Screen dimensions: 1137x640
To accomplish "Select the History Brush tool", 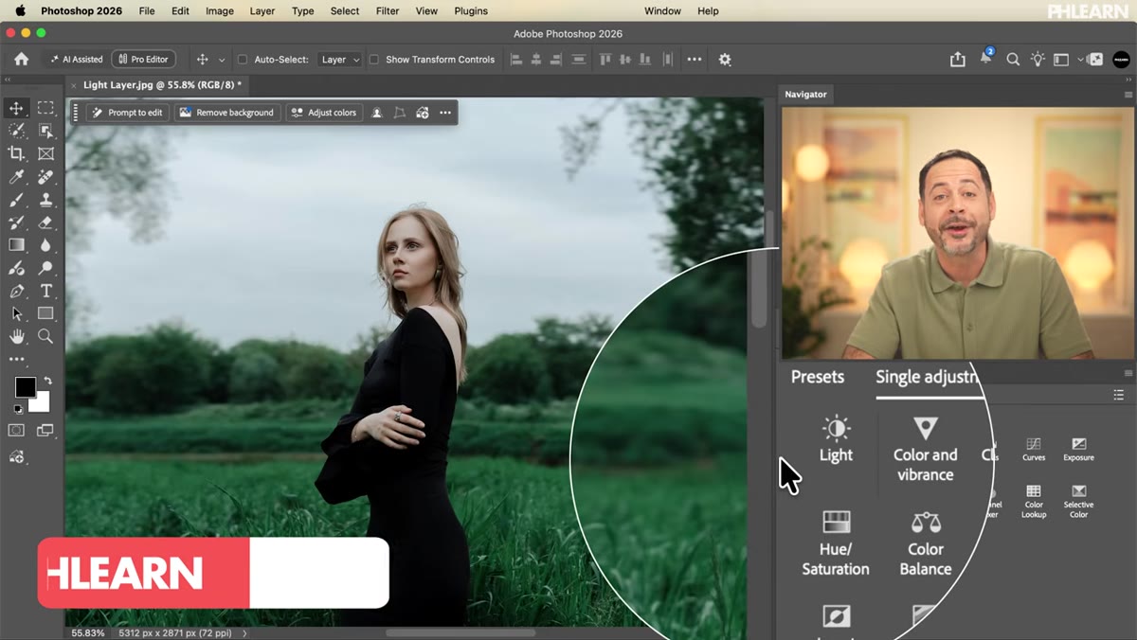I will 16,222.
